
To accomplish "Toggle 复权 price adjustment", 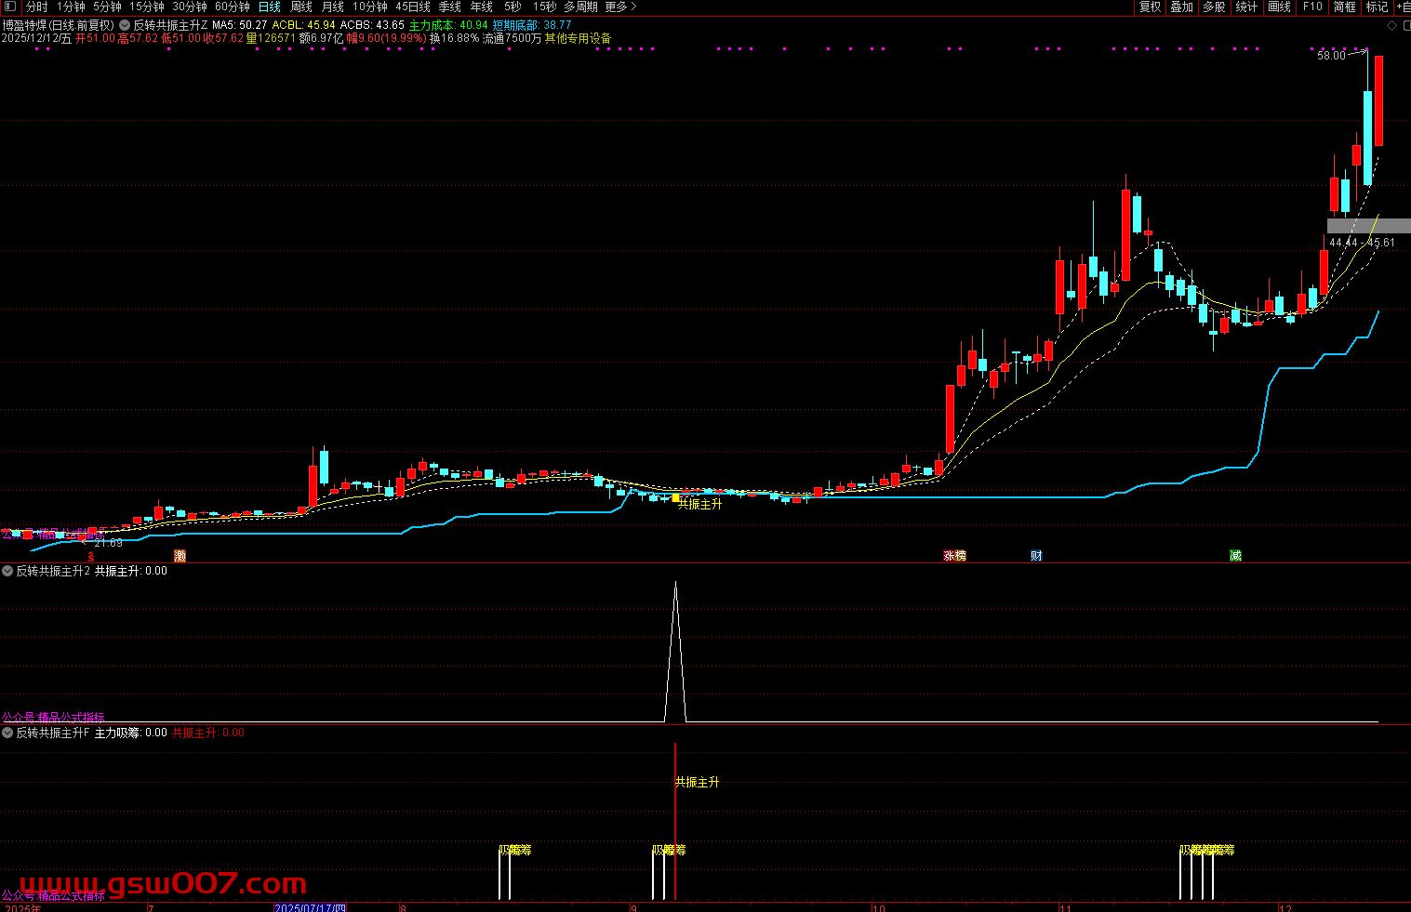I will point(1151,7).
